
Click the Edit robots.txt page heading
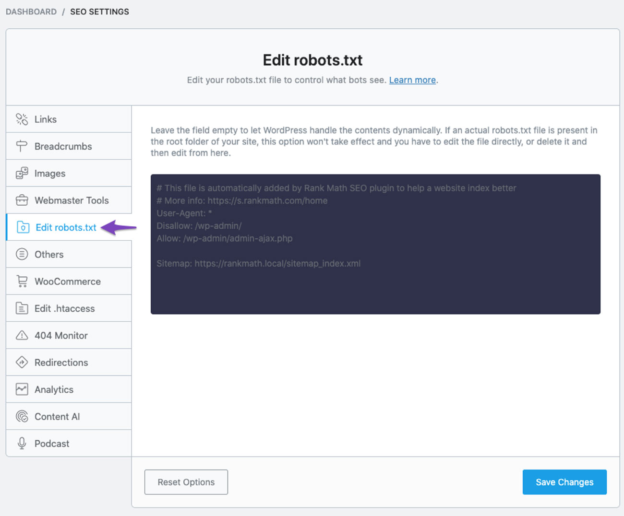coord(312,60)
